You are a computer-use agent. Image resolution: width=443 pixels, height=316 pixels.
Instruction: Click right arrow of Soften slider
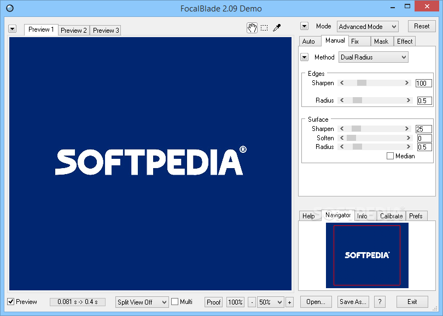point(408,138)
